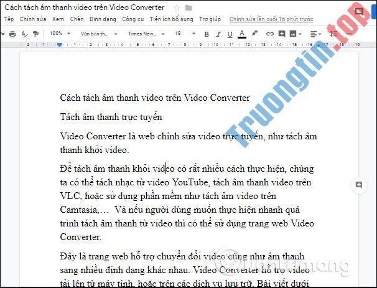Open comment history icon at top right

[x=359, y=11]
